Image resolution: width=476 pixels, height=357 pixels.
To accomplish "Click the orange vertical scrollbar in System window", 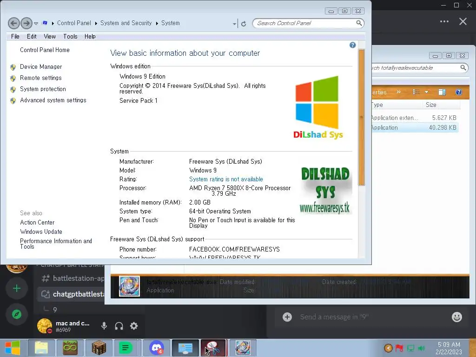I will (361, 117).
